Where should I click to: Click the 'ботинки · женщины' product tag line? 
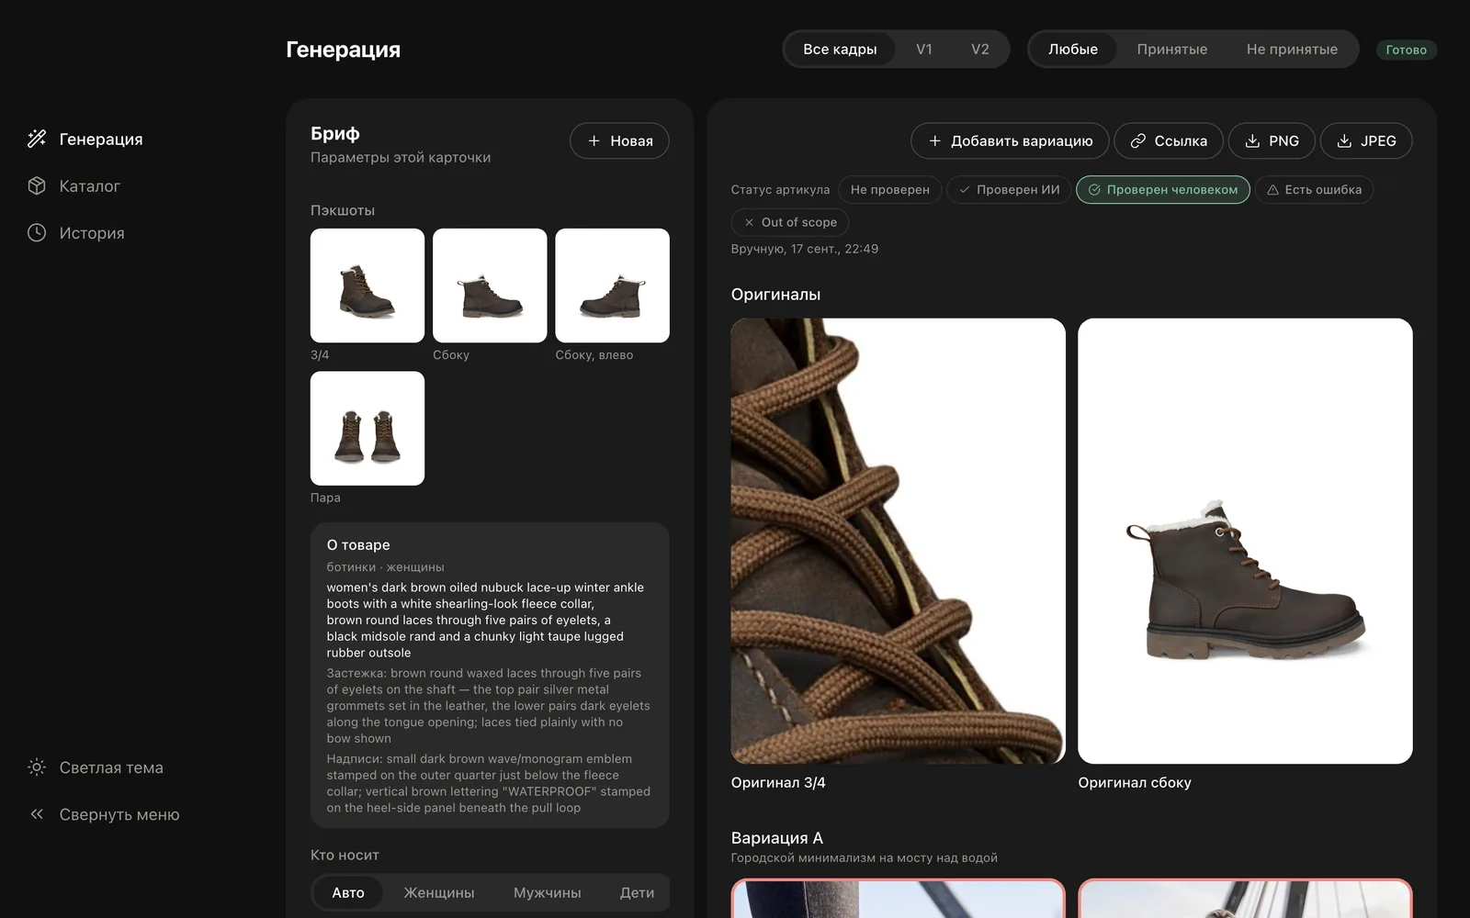386,567
